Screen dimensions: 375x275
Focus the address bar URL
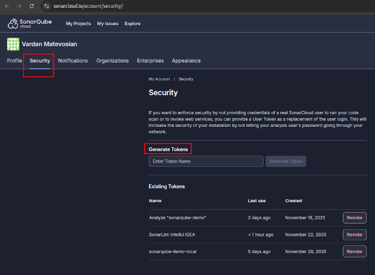point(88,6)
